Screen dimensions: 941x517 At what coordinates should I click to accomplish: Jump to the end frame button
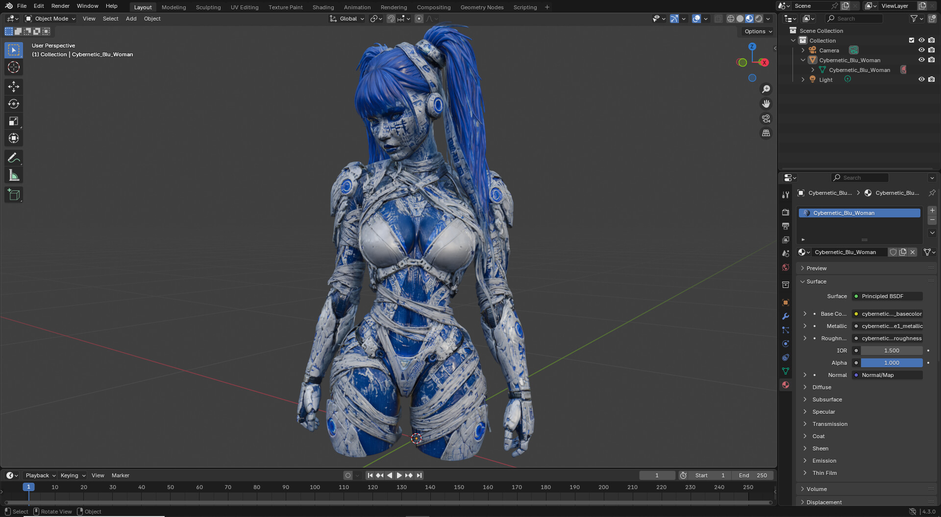[x=419, y=475]
